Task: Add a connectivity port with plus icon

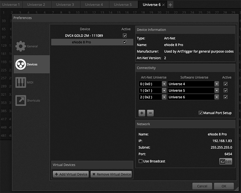Action: 142,113
